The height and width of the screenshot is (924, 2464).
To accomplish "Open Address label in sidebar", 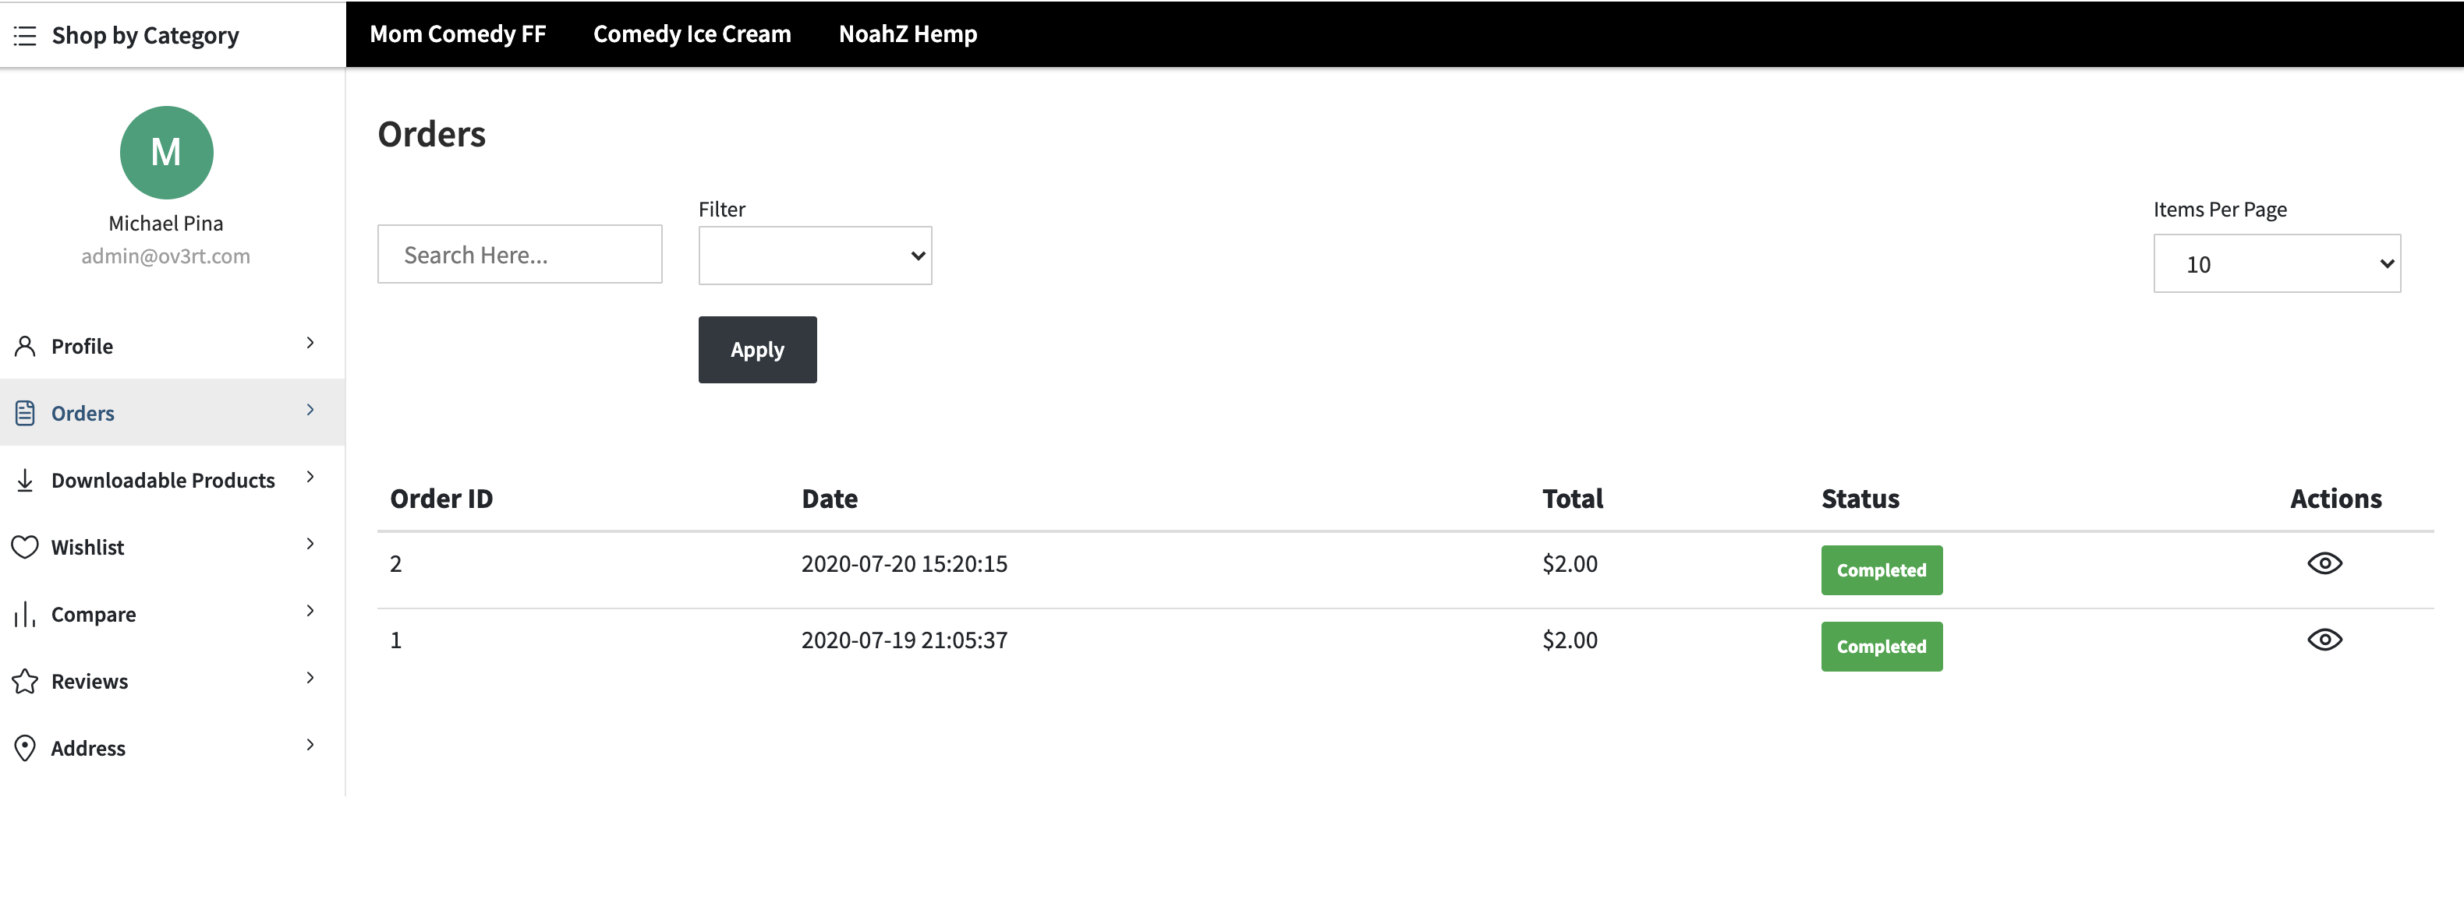I will tap(88, 747).
